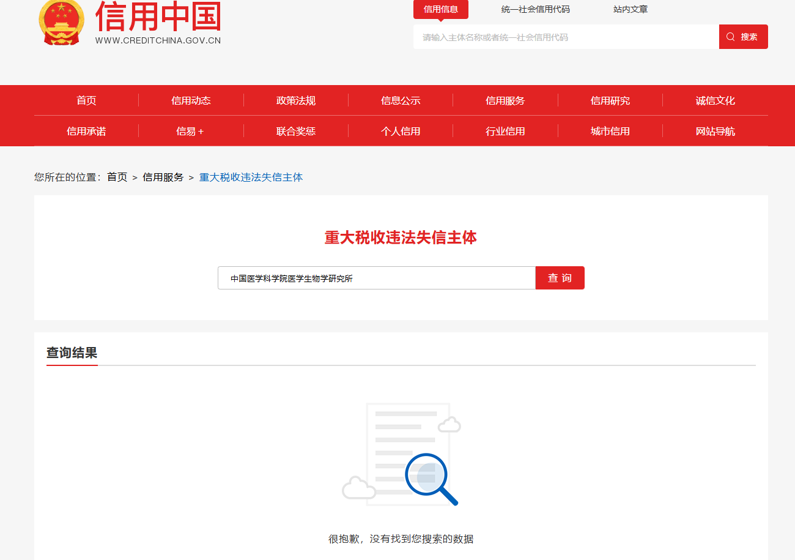Click the company name query input box
This screenshot has width=795, height=560.
[x=377, y=278]
